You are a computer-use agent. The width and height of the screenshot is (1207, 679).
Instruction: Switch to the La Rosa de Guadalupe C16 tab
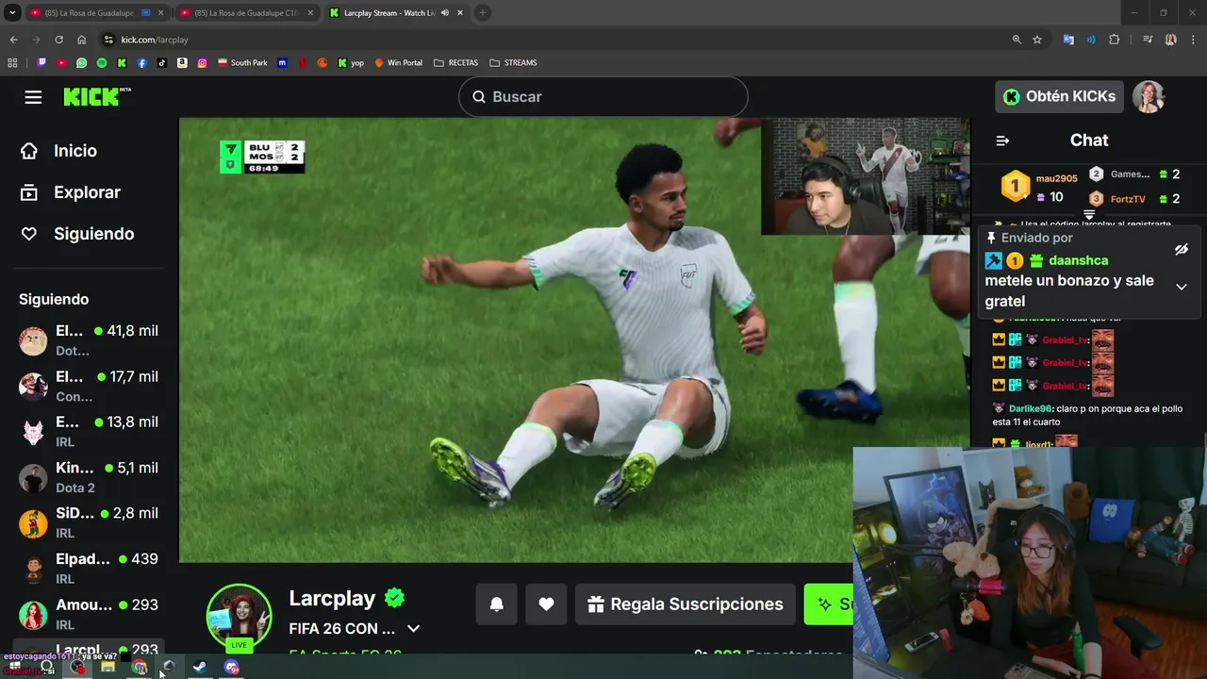click(247, 13)
